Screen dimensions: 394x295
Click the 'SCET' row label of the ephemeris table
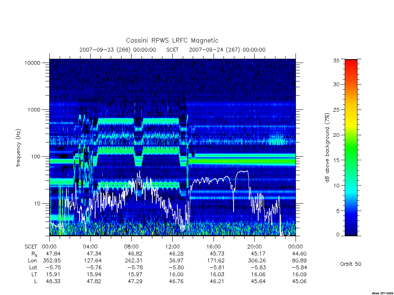(31, 247)
